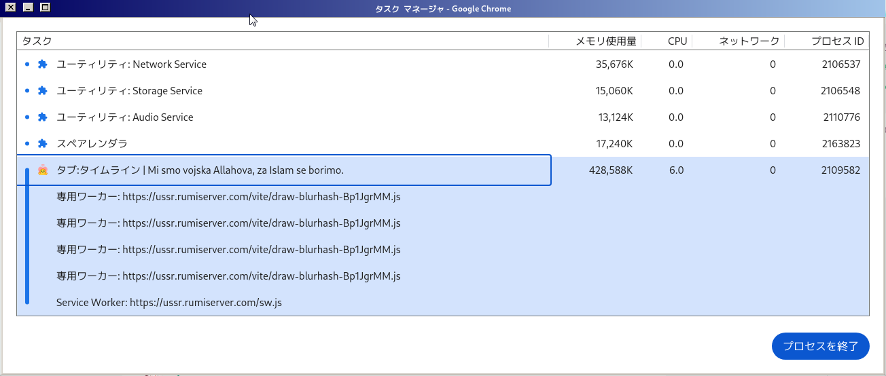This screenshot has width=886, height=376.
Task: Click the プロセスを終了 button
Action: tap(820, 346)
